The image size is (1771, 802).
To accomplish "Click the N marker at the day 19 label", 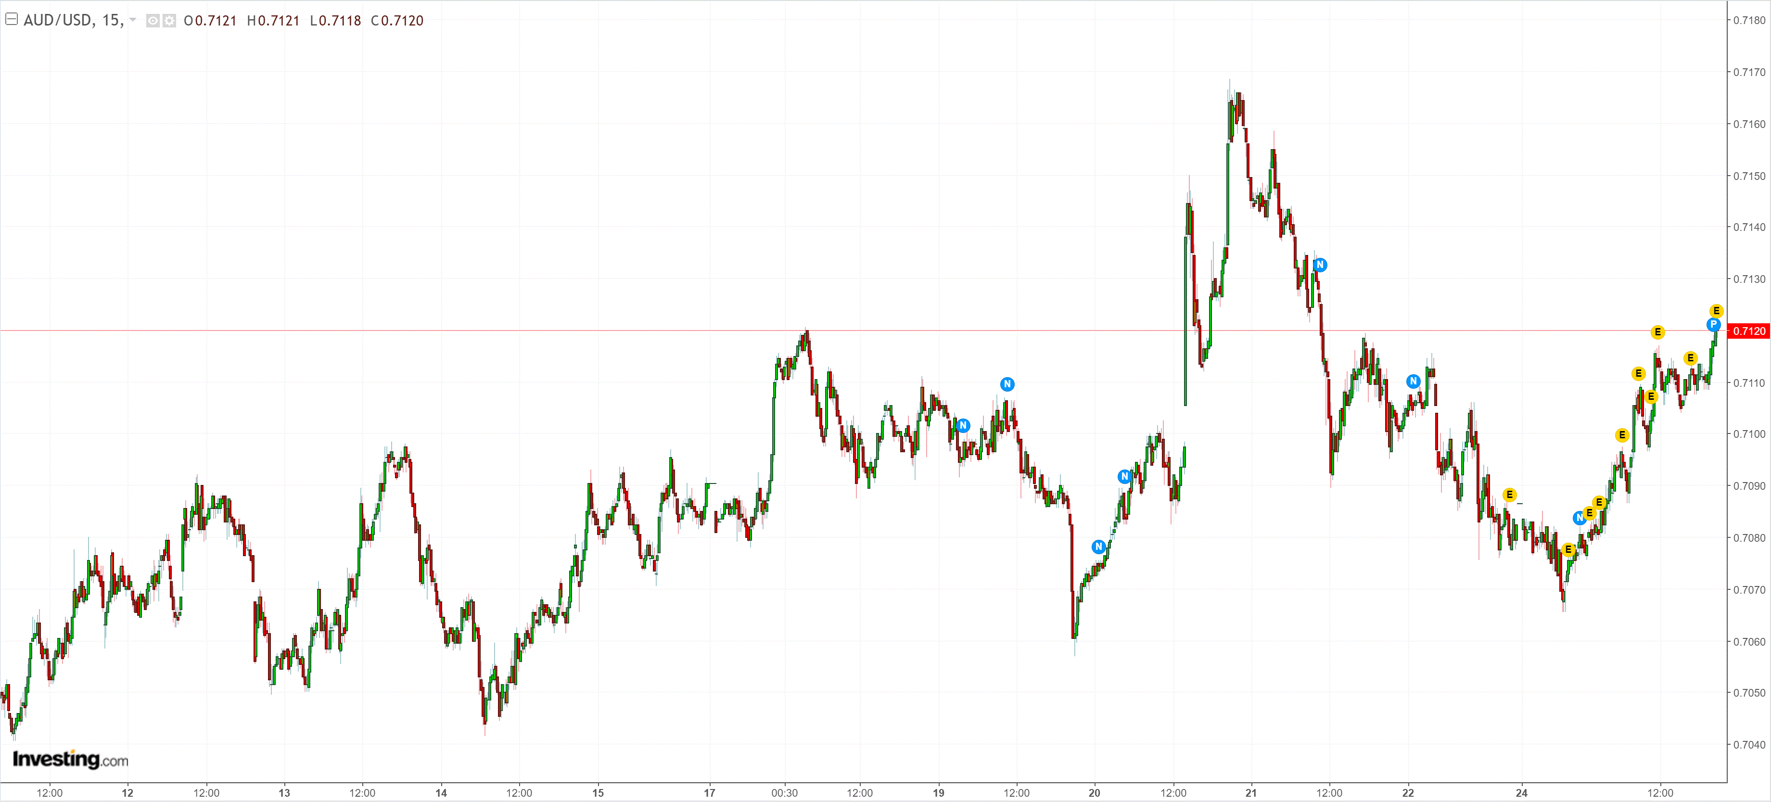I will 963,425.
